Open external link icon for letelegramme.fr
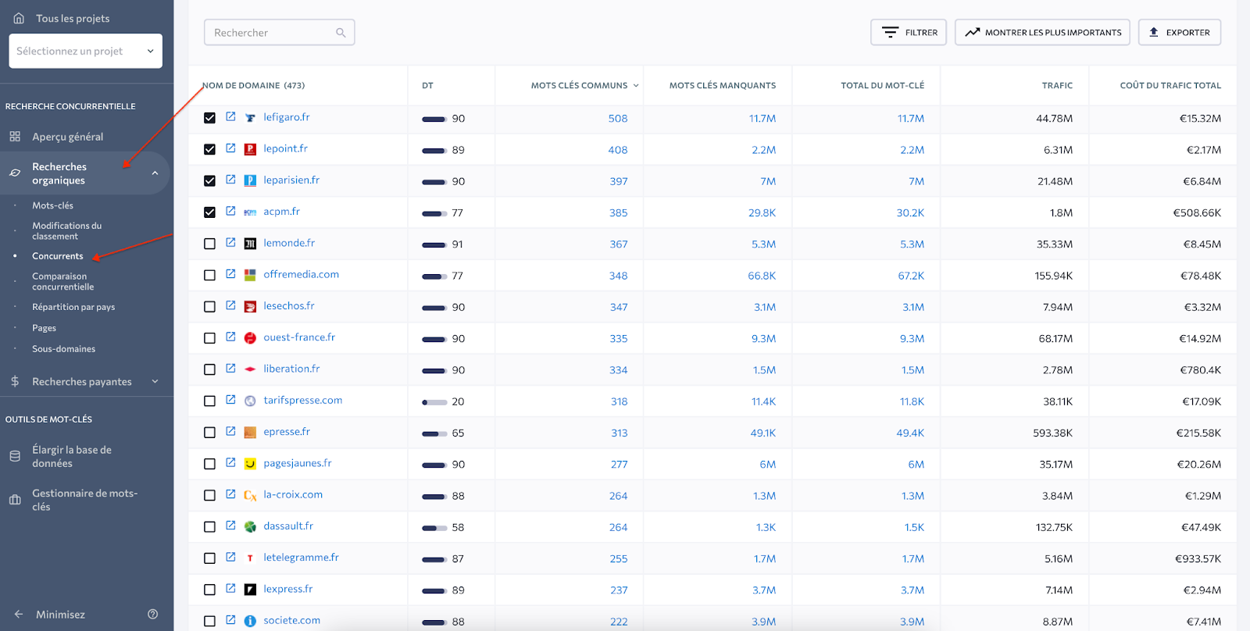Image resolution: width=1250 pixels, height=631 pixels. 230,557
